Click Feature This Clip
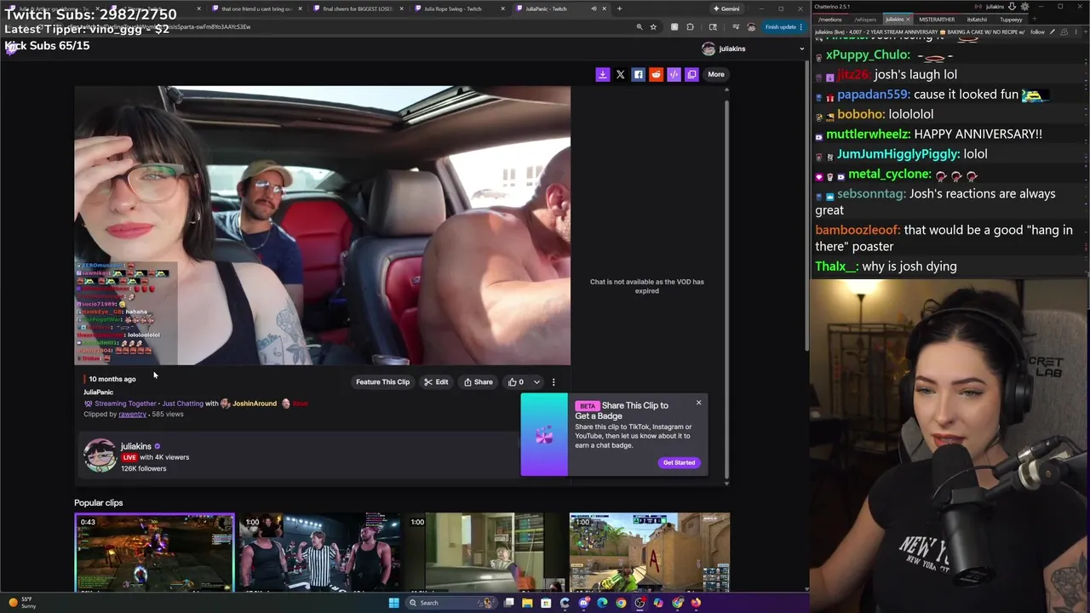The height and width of the screenshot is (613, 1090). 382,381
